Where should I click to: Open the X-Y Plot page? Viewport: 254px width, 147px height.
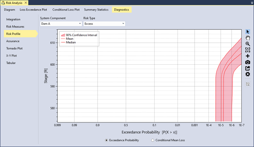point(11,56)
